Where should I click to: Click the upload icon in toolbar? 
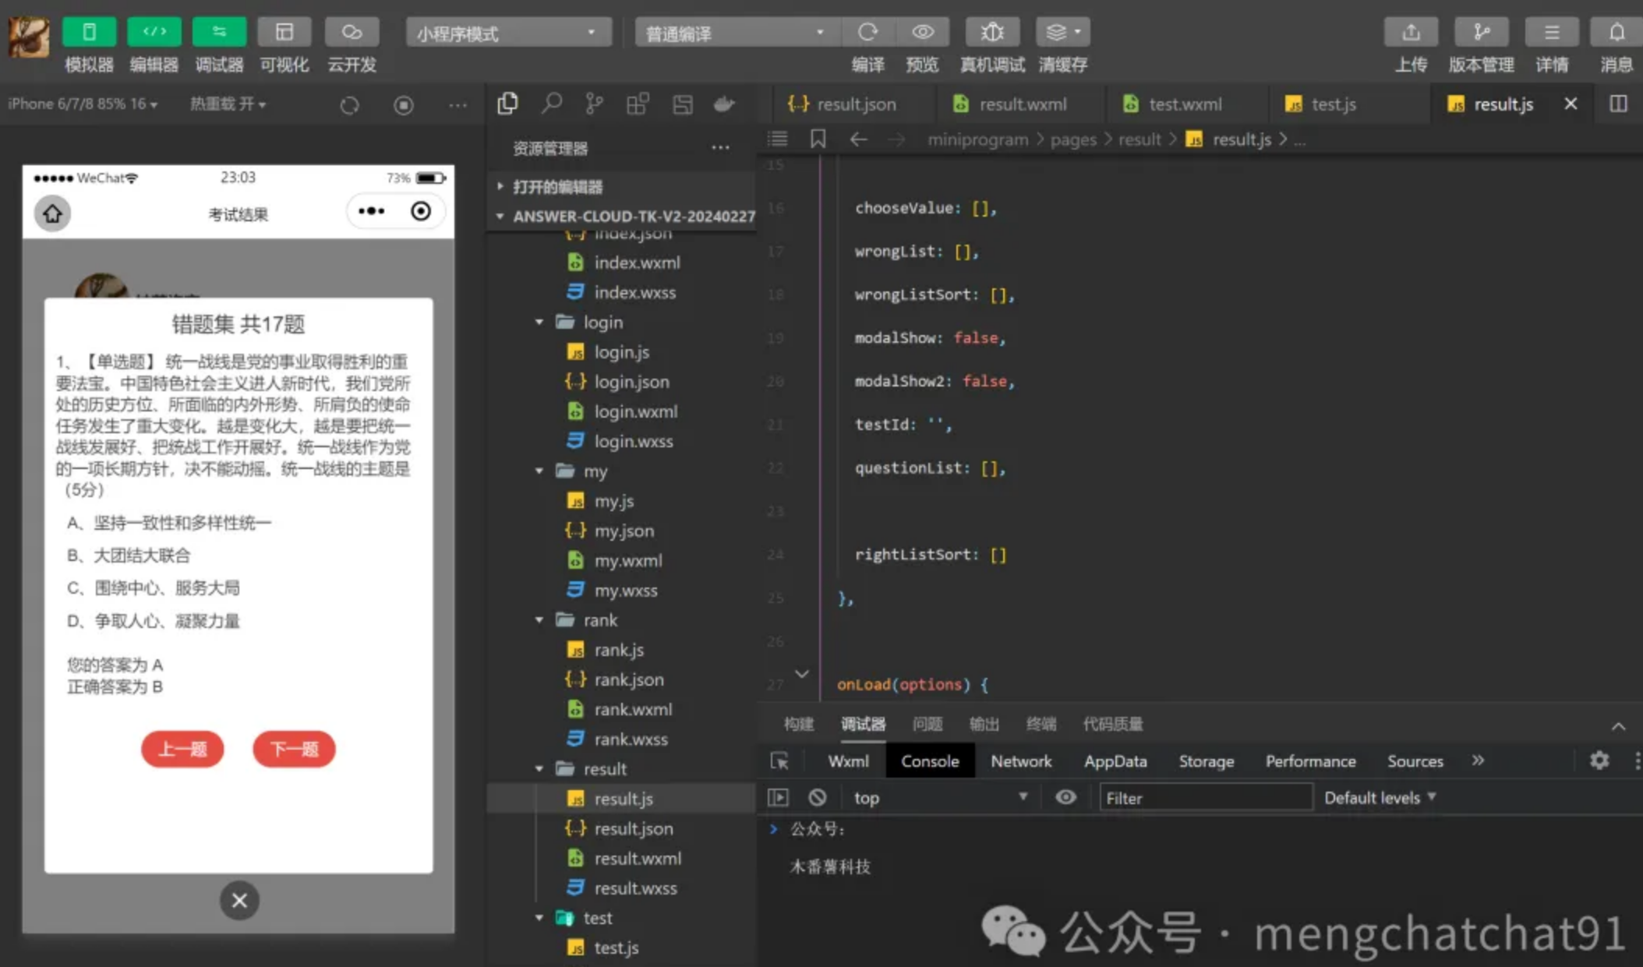pyautogui.click(x=1410, y=33)
